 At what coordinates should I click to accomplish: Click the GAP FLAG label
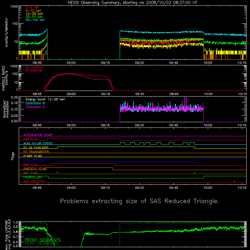pos(31,139)
